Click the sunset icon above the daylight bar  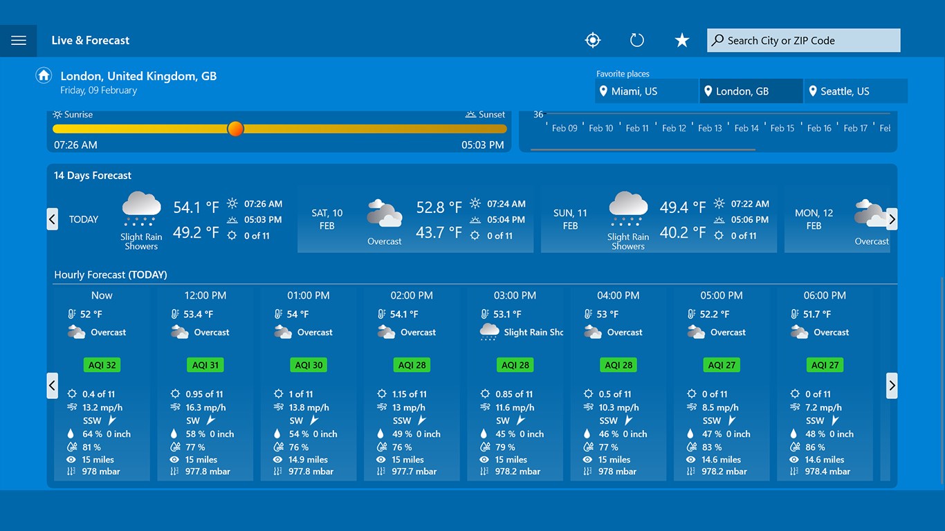pyautogui.click(x=470, y=114)
